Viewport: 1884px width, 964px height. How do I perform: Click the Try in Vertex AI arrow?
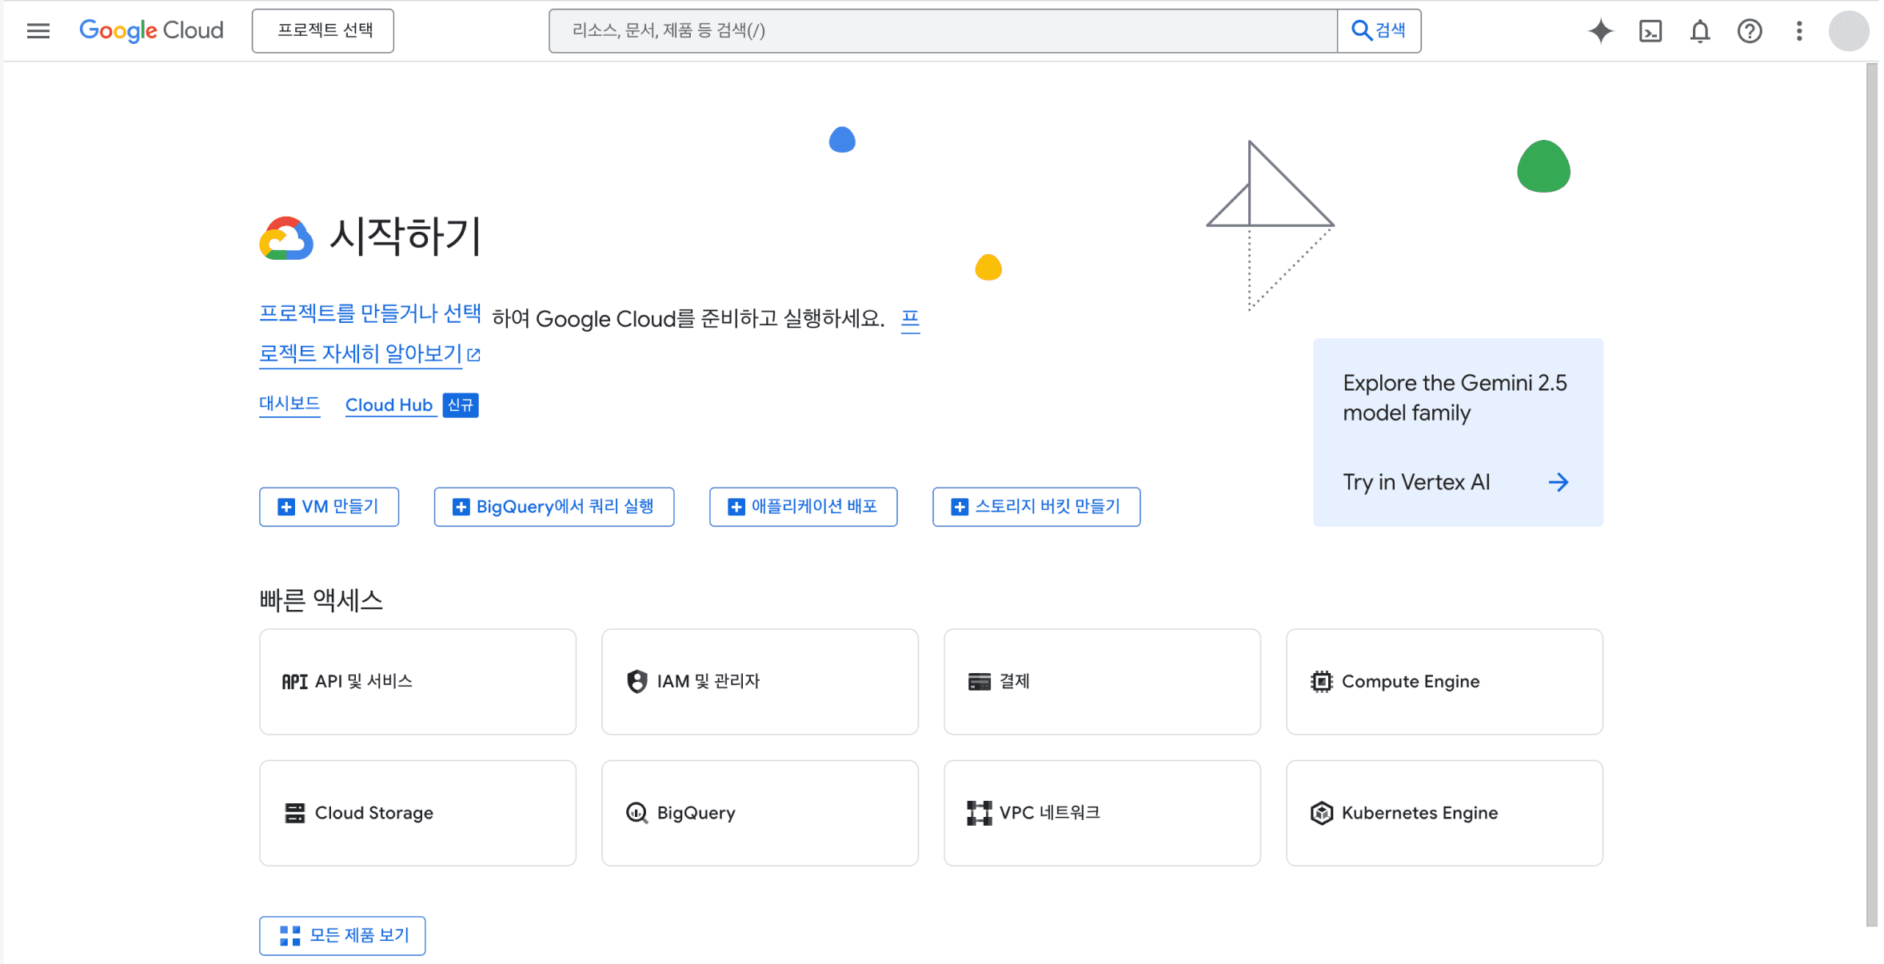(1558, 482)
